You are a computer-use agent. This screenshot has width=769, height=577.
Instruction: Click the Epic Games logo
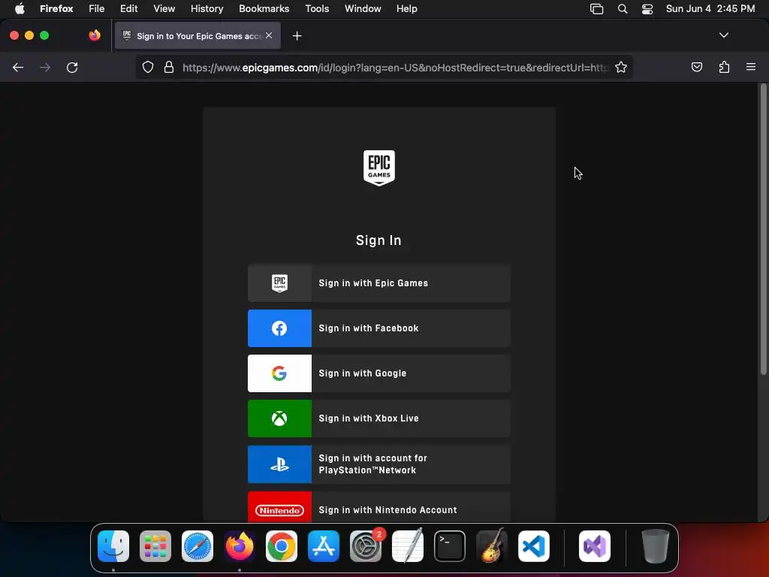point(379,168)
